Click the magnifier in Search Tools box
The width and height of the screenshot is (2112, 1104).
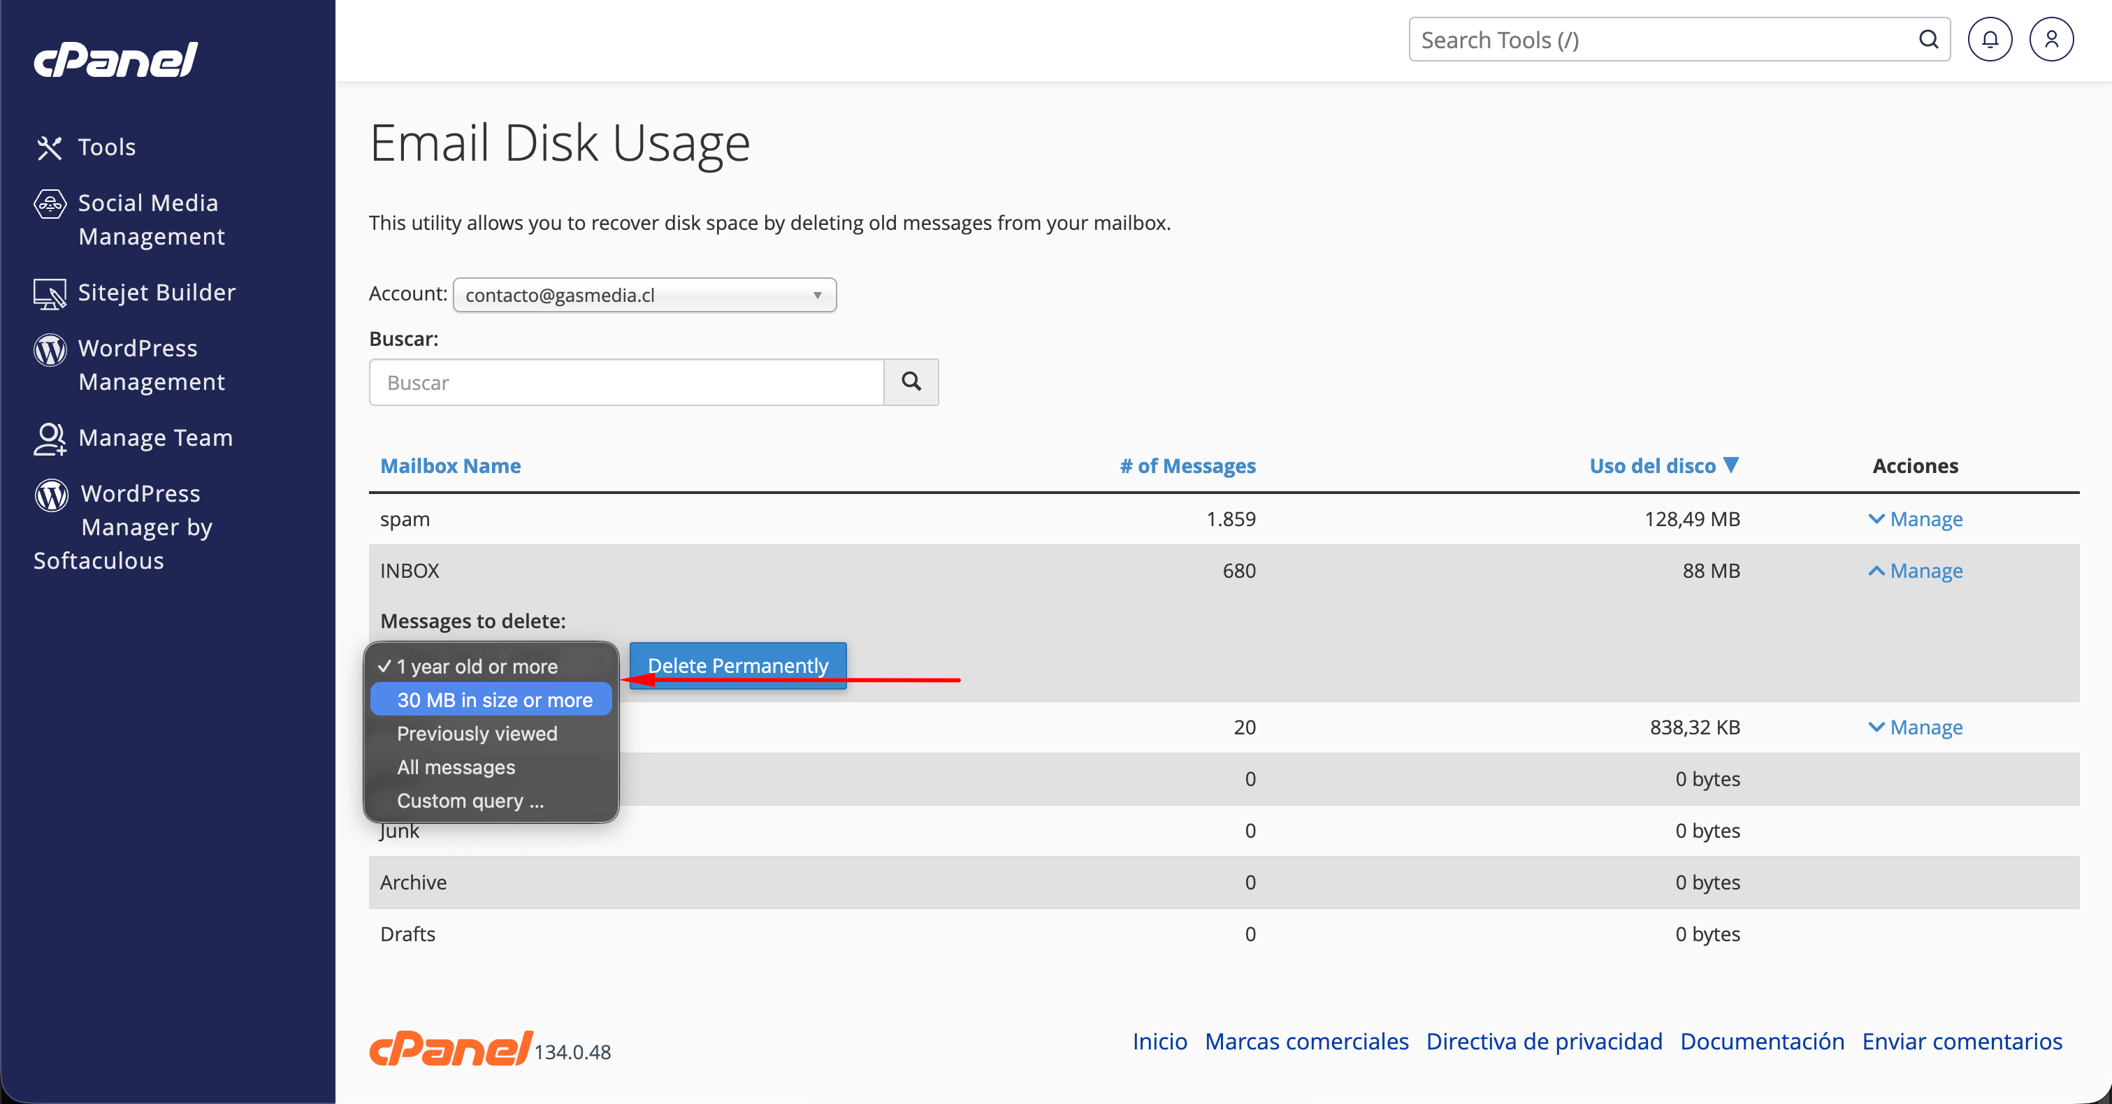click(1928, 39)
